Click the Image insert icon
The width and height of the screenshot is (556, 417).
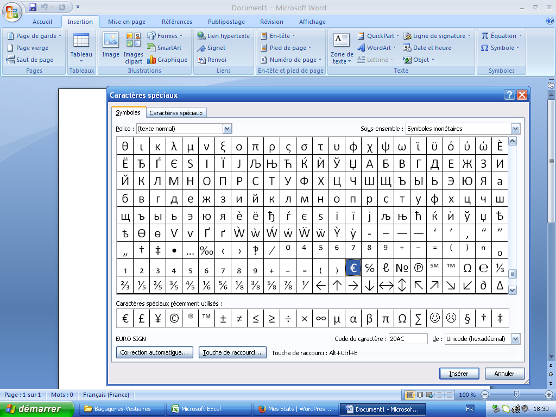click(x=111, y=46)
